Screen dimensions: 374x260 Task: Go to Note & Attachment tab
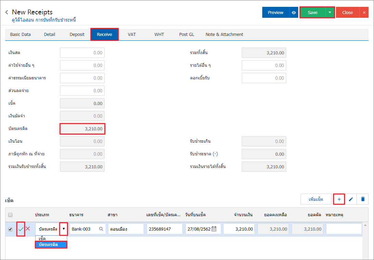[x=225, y=35]
